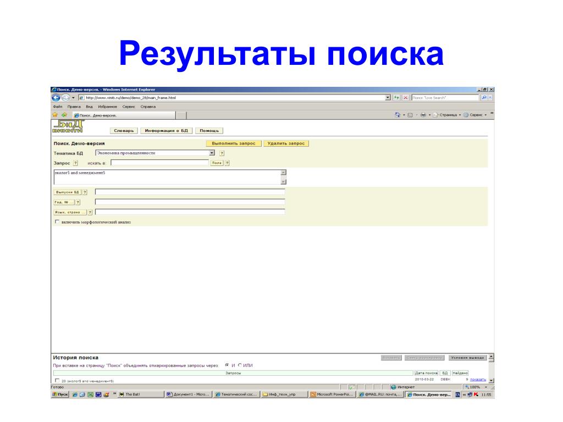
Task: Open a new empty browser tab
Action: pos(181,115)
